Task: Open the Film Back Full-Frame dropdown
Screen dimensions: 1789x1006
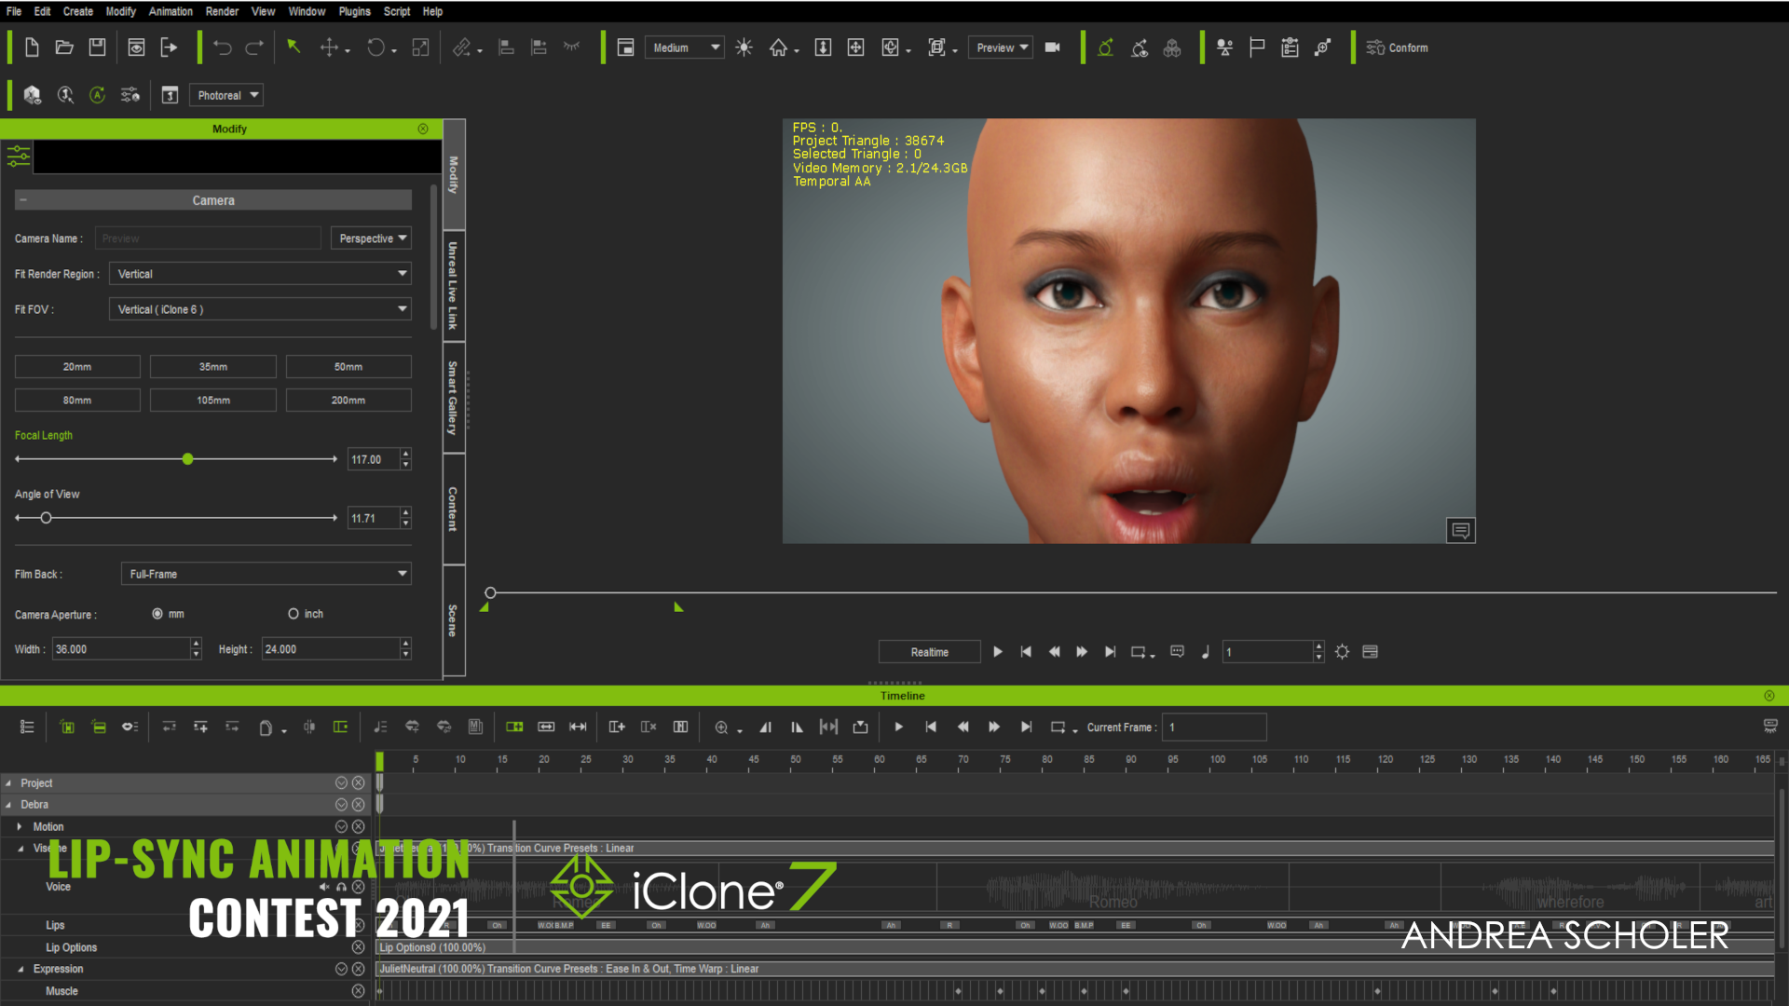Action: [x=266, y=574]
